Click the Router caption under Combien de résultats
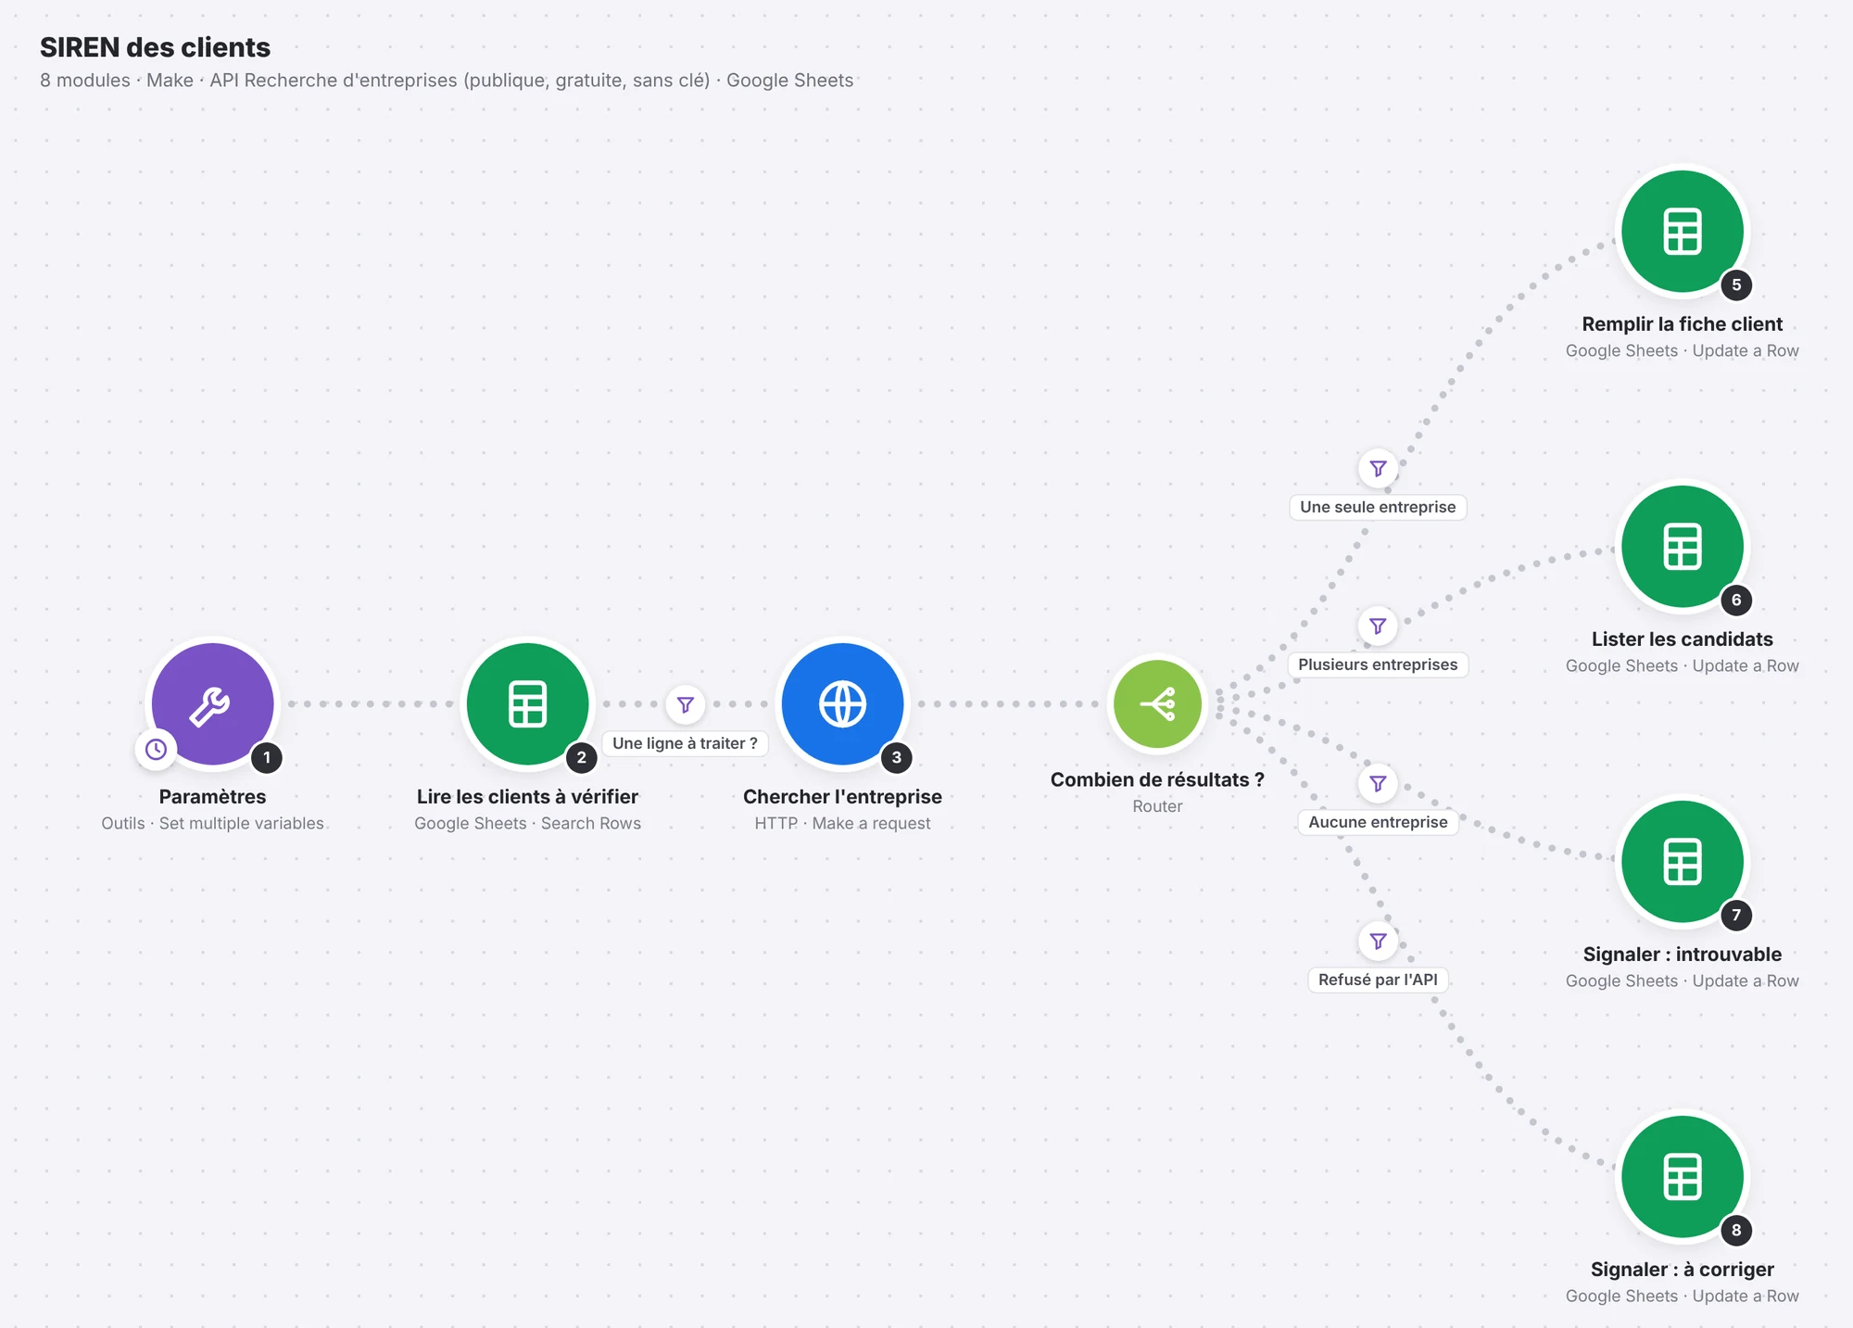The width and height of the screenshot is (1853, 1328). tap(1157, 806)
